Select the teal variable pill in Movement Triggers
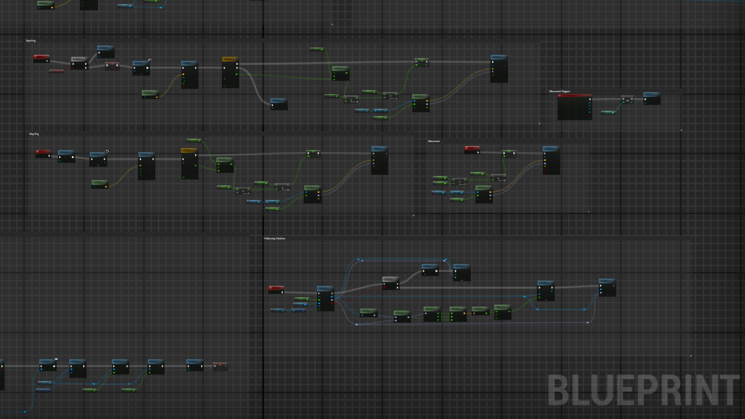 pos(608,113)
